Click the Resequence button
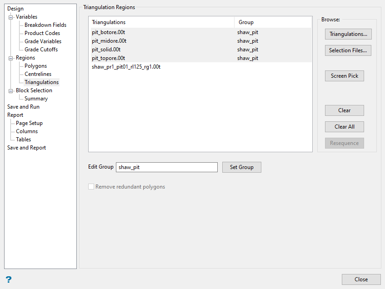This screenshot has height=289, width=385. pyautogui.click(x=344, y=143)
